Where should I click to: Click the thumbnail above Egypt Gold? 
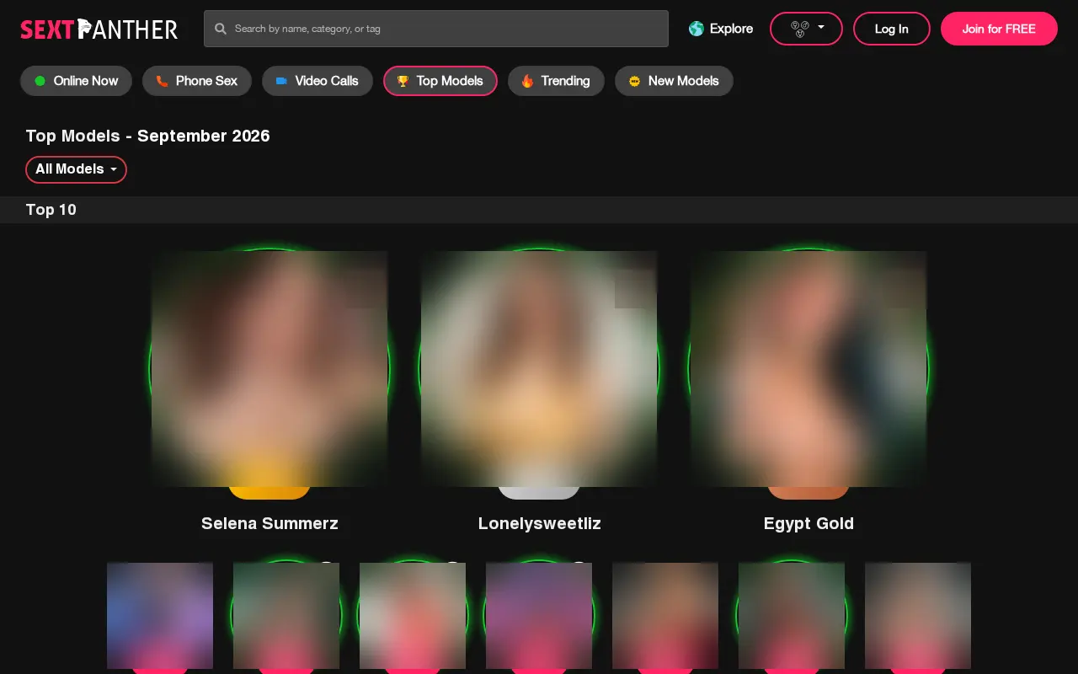click(808, 369)
